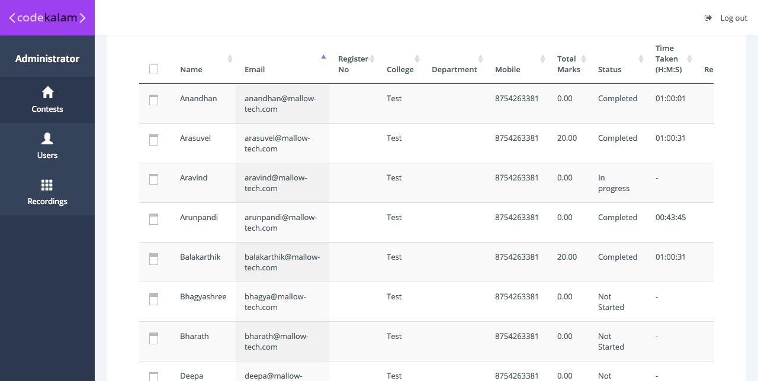
Task: Select the checkbox for Arunpandi
Action: pos(154,219)
